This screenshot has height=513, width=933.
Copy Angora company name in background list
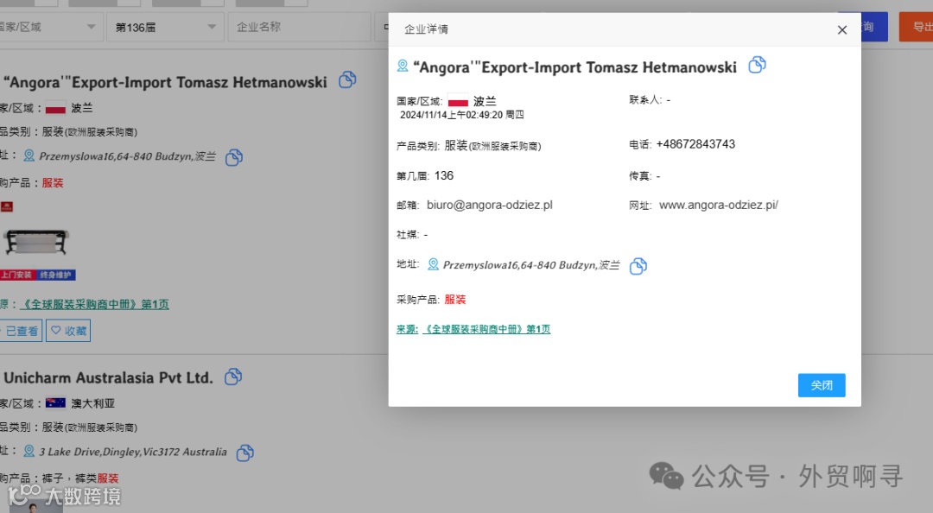tap(347, 79)
